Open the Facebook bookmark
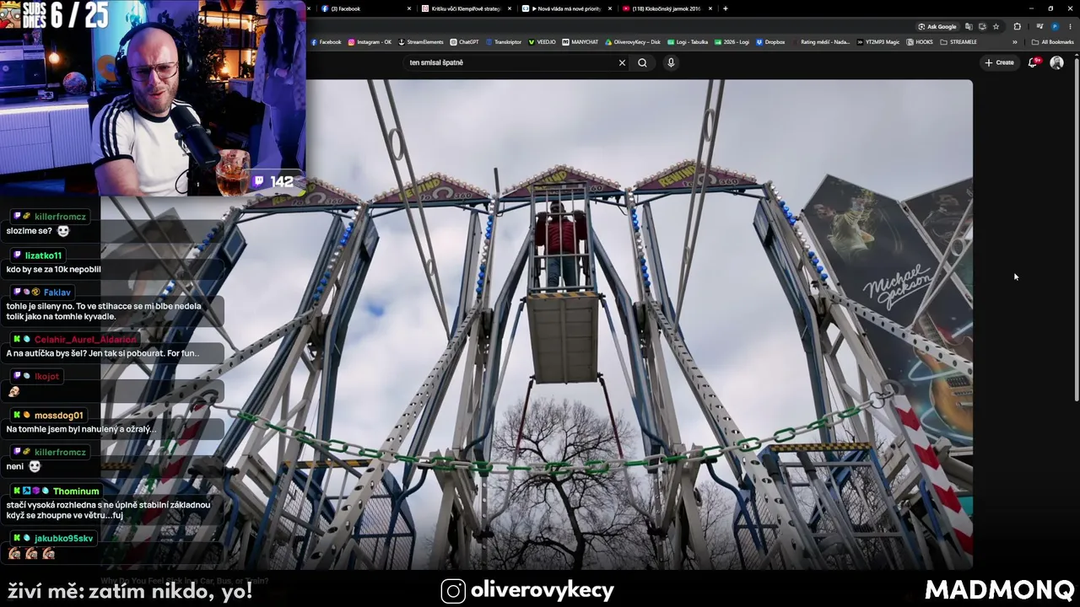 [x=327, y=41]
